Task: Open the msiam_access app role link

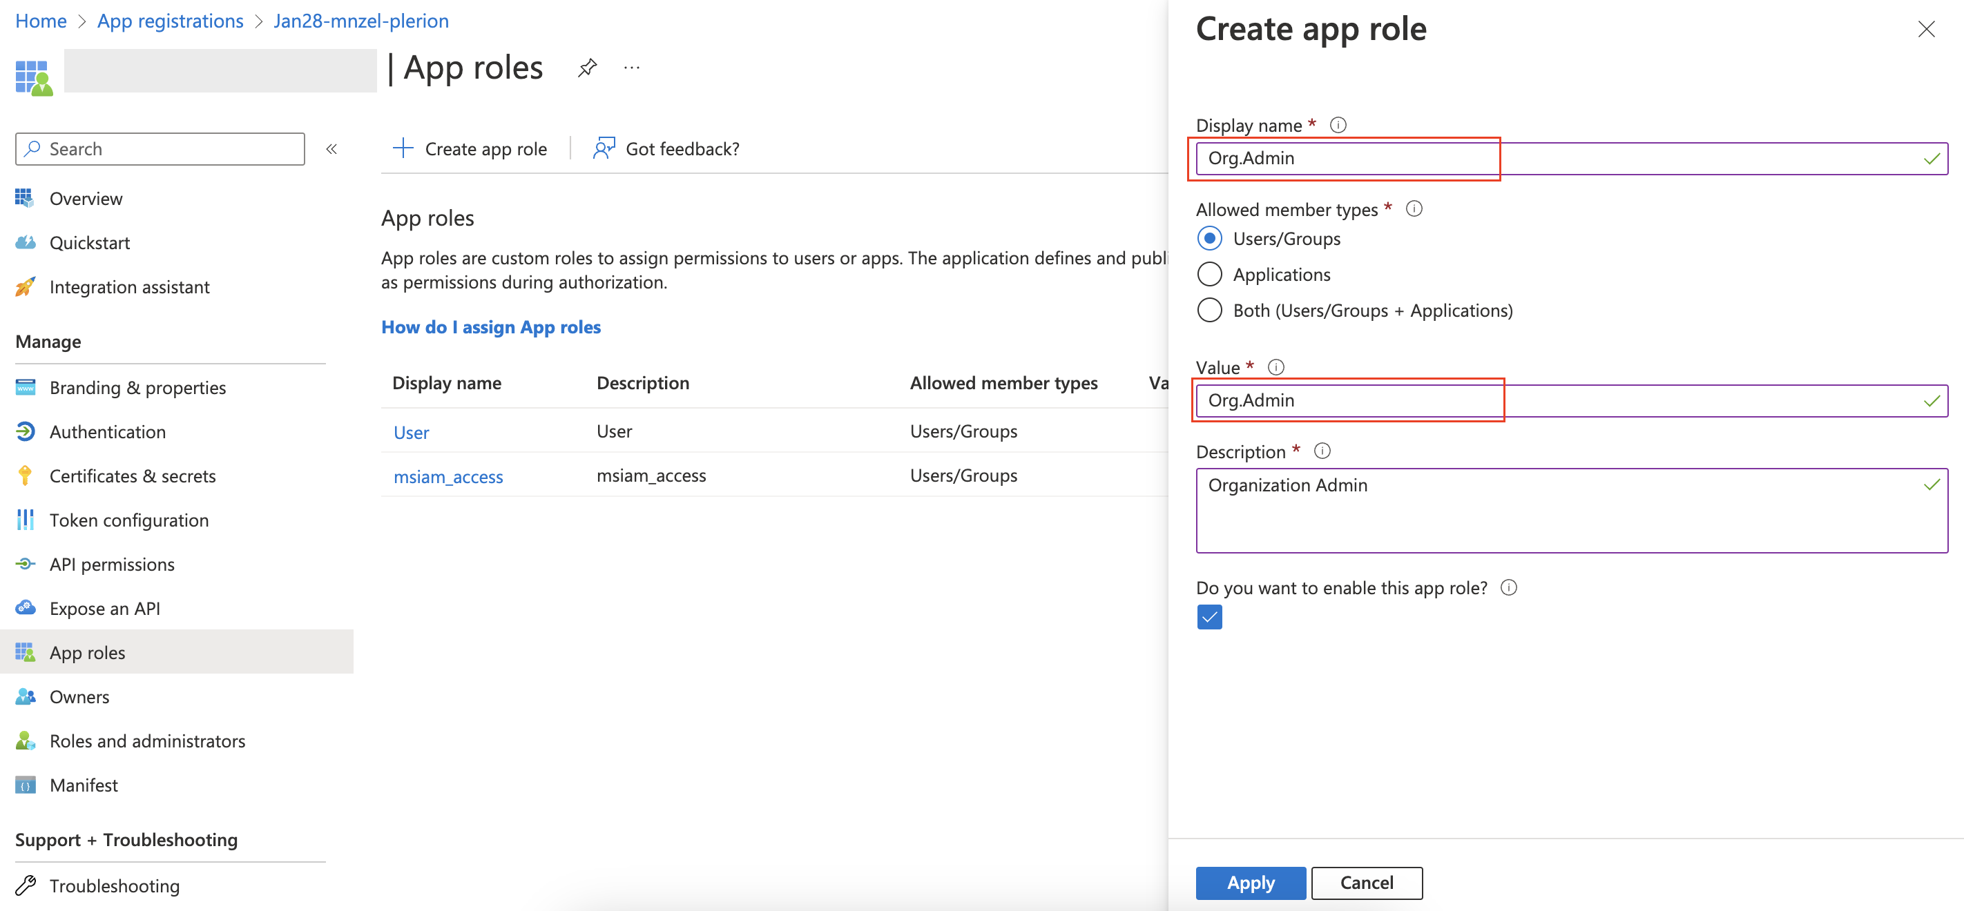Action: 448,476
